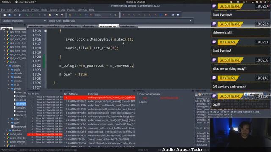Select the highlighted red thread row
Screen dimensions: 271x152
click(45, 134)
